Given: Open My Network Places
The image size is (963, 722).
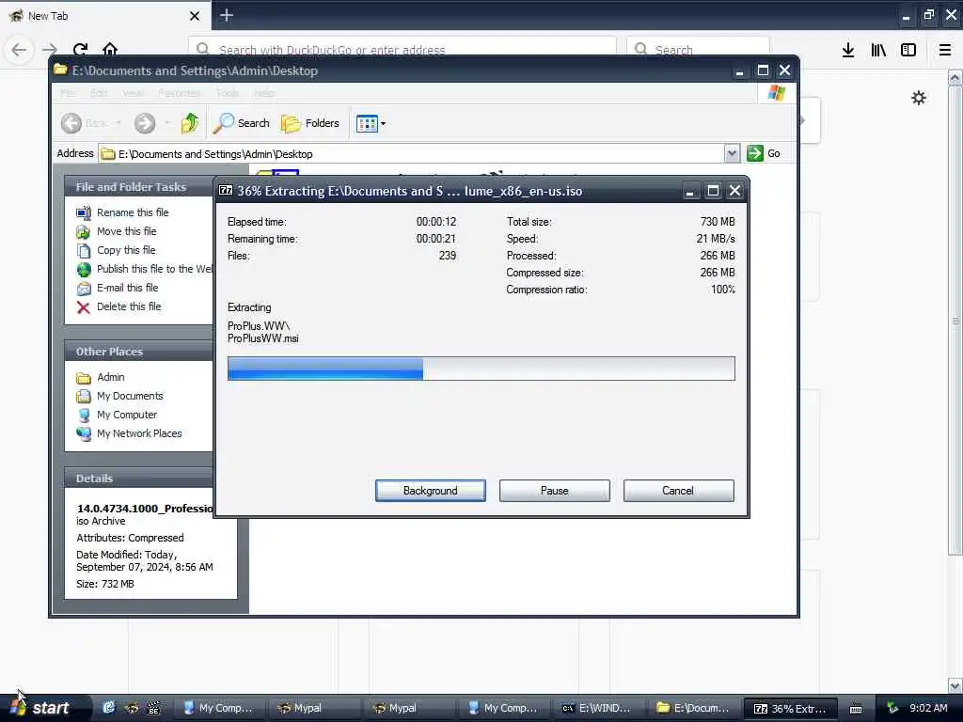Looking at the screenshot, I should (x=139, y=433).
